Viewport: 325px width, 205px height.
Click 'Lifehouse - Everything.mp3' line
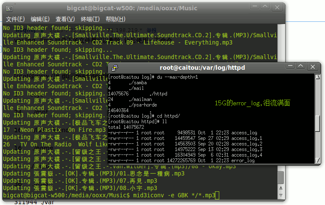point(118,42)
